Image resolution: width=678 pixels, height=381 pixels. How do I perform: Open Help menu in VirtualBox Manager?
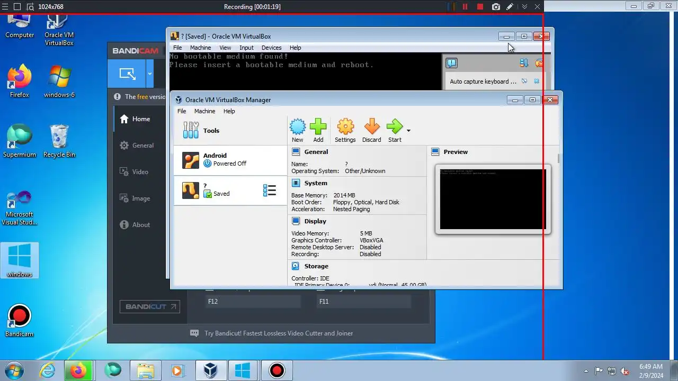[229, 111]
